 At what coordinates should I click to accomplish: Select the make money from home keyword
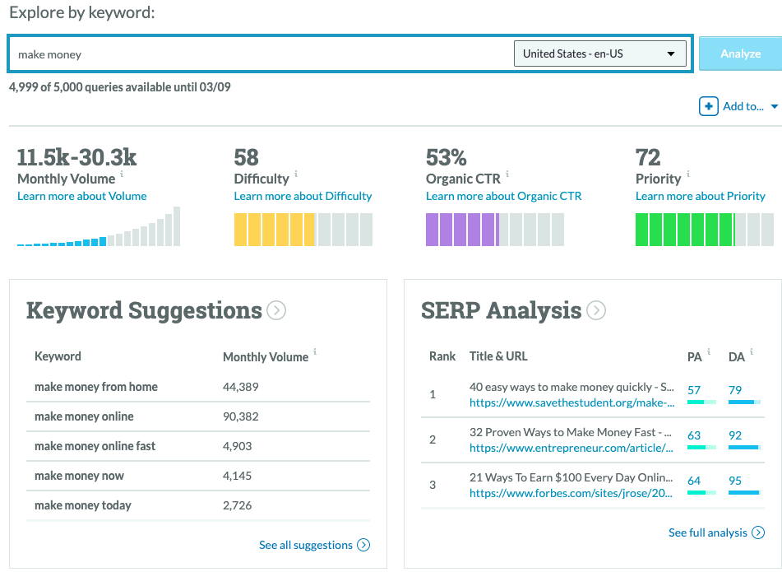(x=96, y=387)
